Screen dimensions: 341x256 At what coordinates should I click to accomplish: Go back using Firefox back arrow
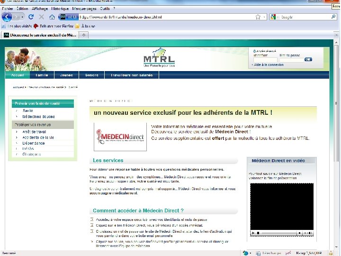click(7, 17)
